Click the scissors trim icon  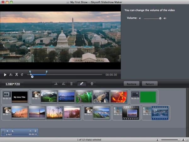click(x=17, y=75)
